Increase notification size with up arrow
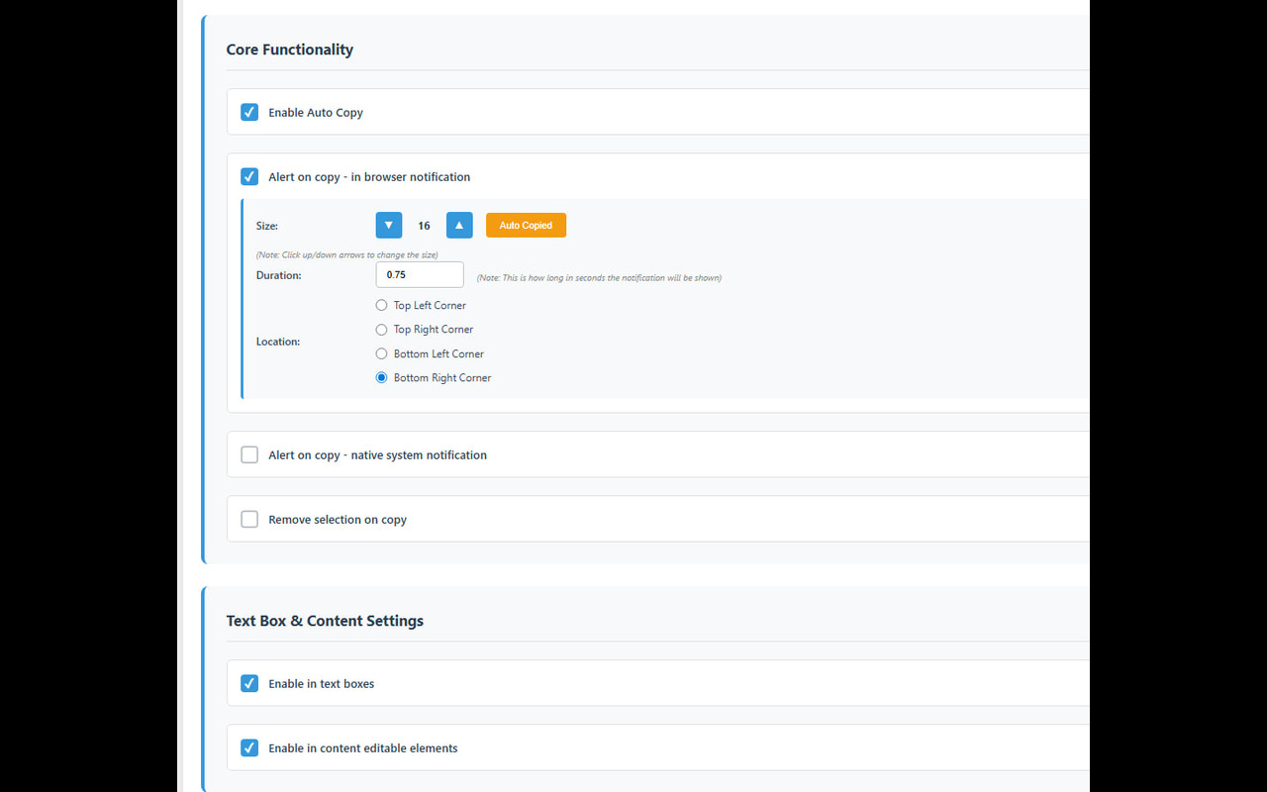1267x792 pixels. pos(459,225)
